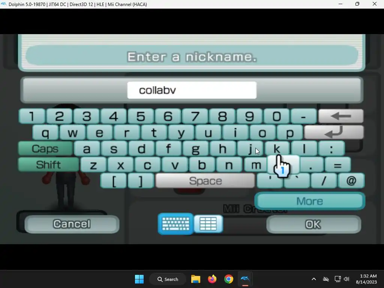Hit the w key
The width and height of the screenshot is (384, 288).
click(x=73, y=132)
